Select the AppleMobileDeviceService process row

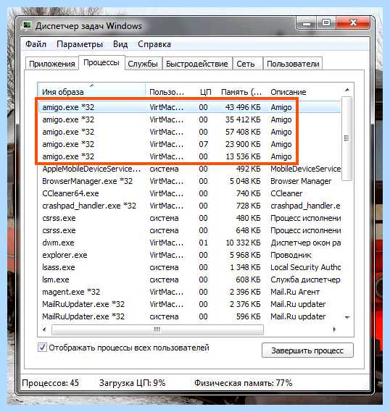pos(190,169)
